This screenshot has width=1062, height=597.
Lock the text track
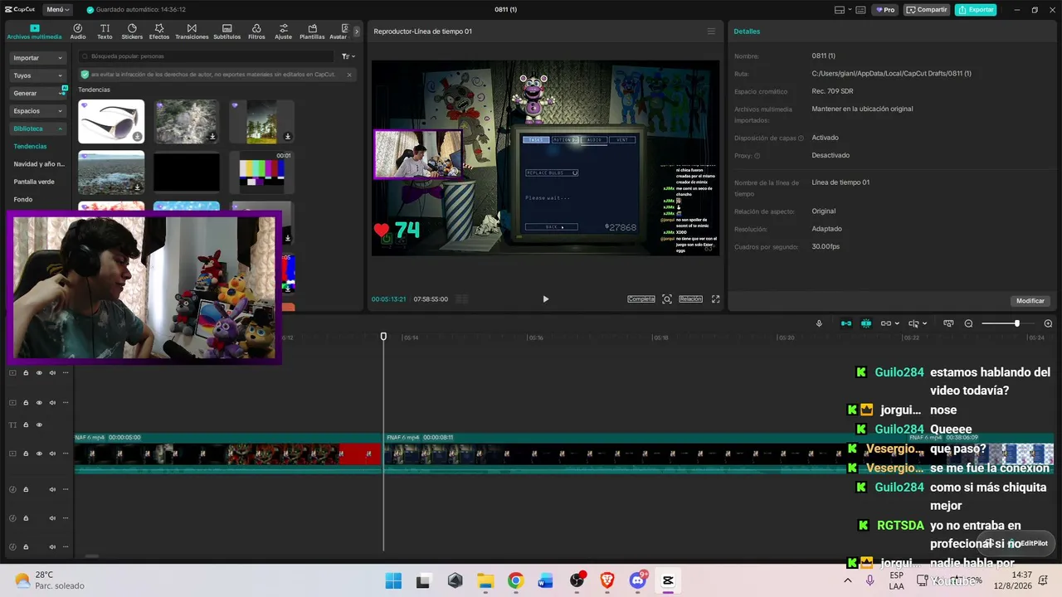[x=26, y=425]
